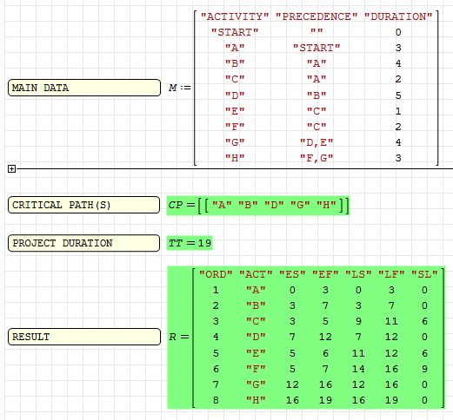Select the CRITICAL PATH(S) text box
Screen dimensions: 453x420
tap(84, 205)
